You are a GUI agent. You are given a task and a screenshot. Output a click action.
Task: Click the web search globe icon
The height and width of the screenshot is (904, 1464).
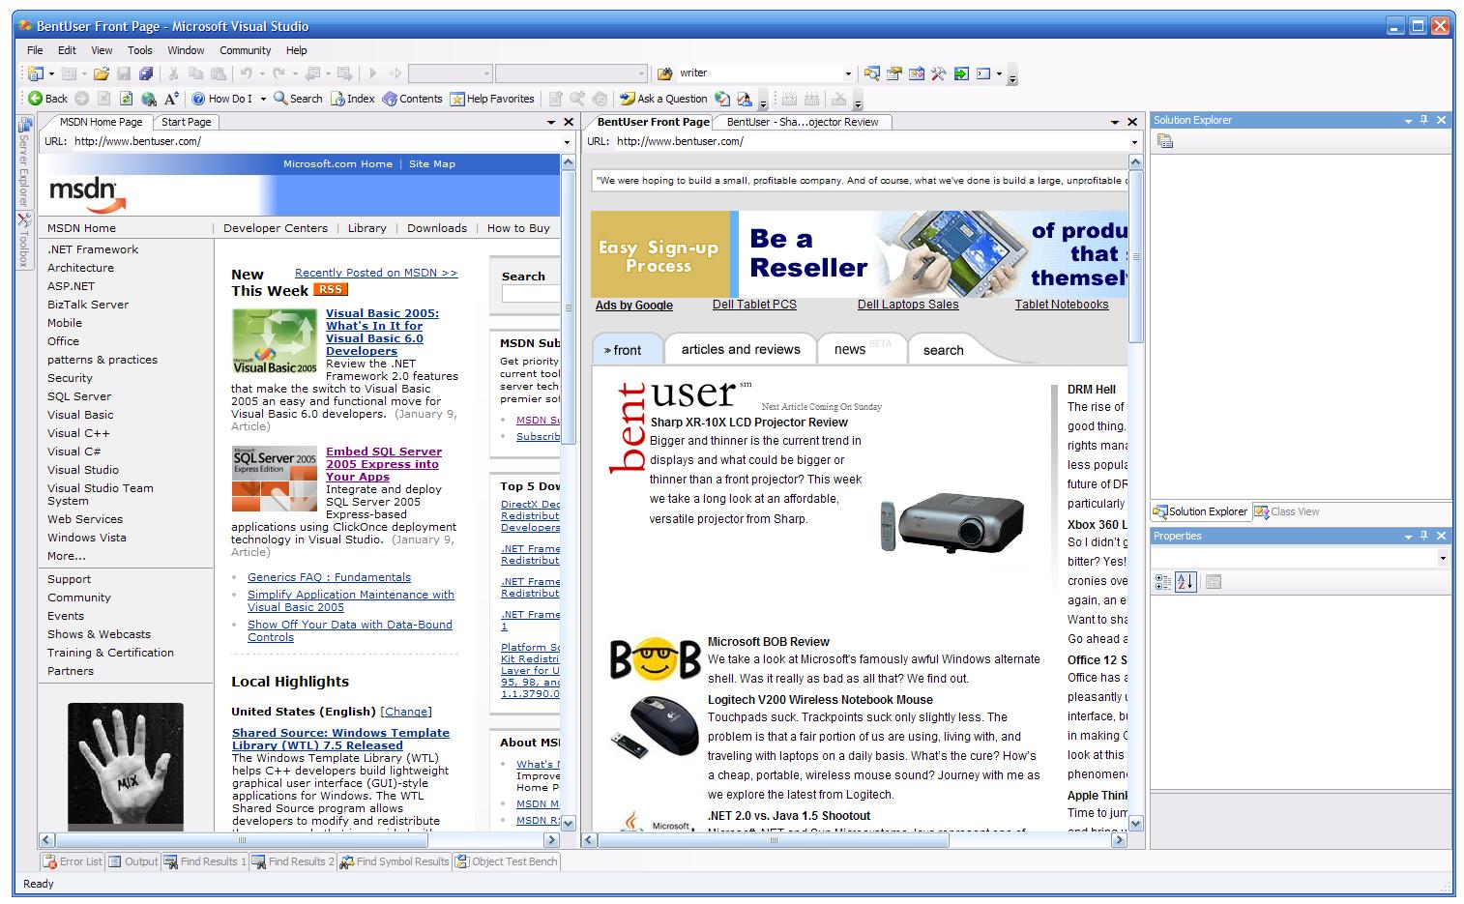click(149, 99)
